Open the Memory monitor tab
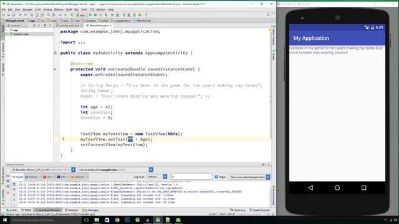 point(33,177)
